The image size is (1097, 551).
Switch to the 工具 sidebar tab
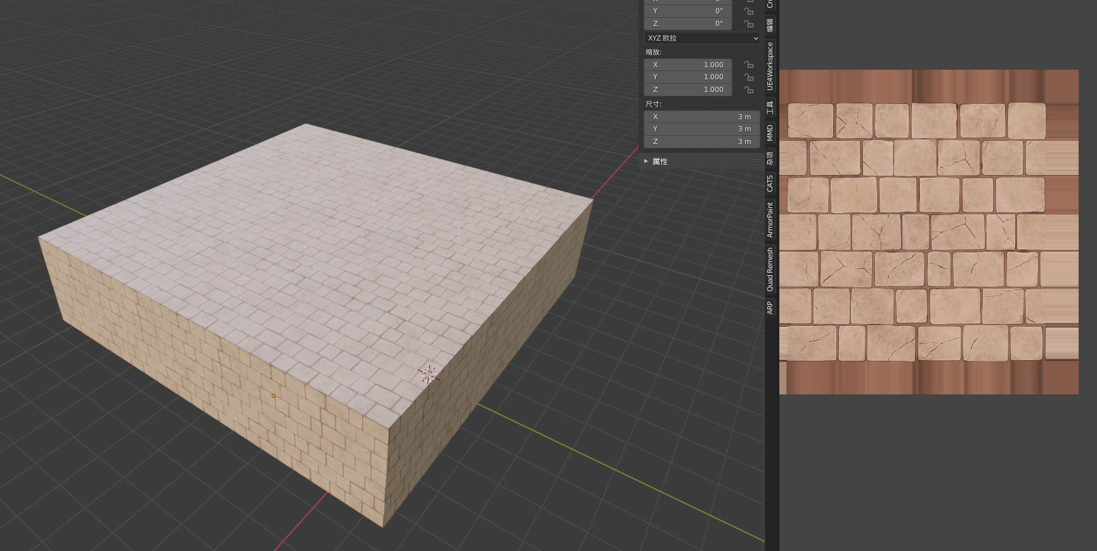[x=770, y=107]
